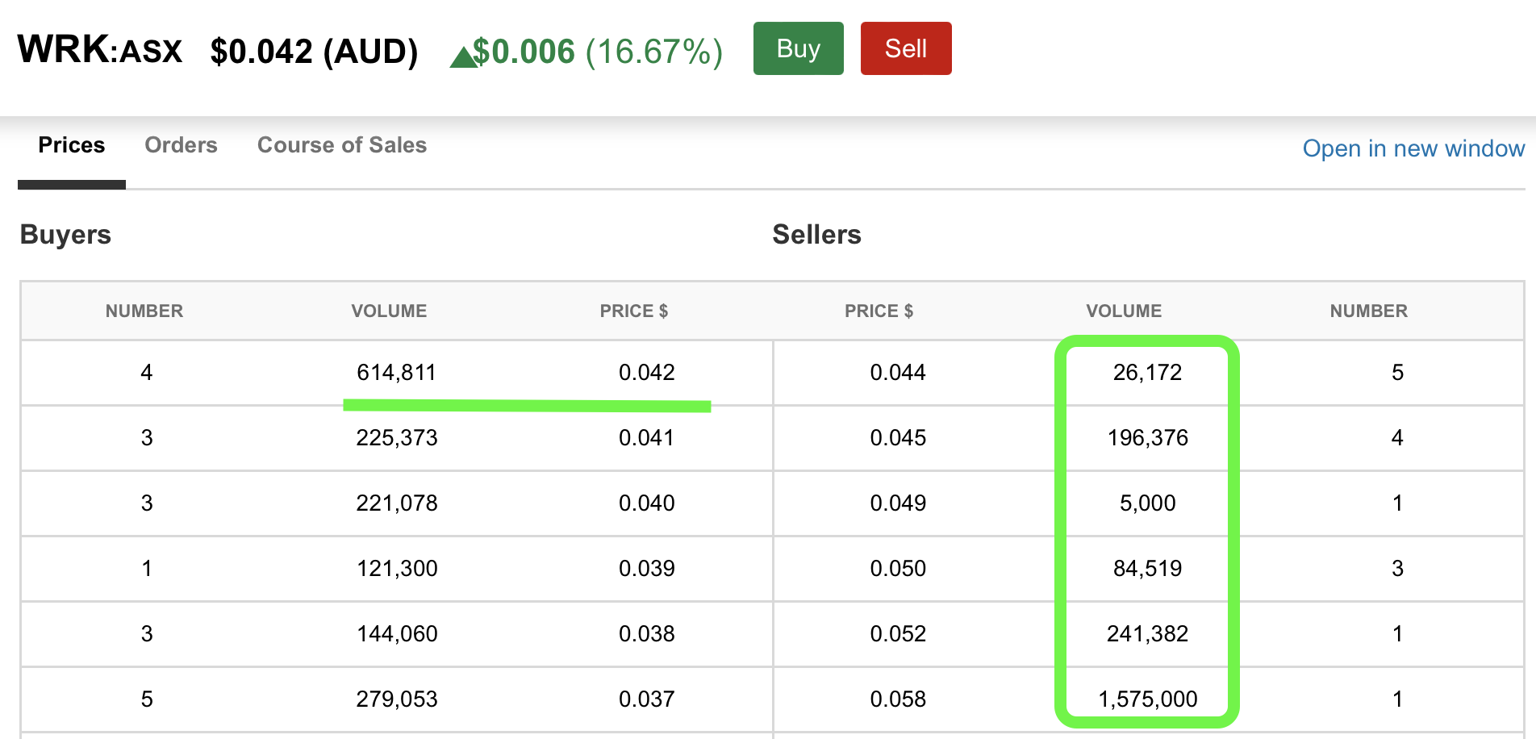Click seller count 4 in the 0.045 row
The width and height of the screenshot is (1536, 739).
coord(1397,438)
